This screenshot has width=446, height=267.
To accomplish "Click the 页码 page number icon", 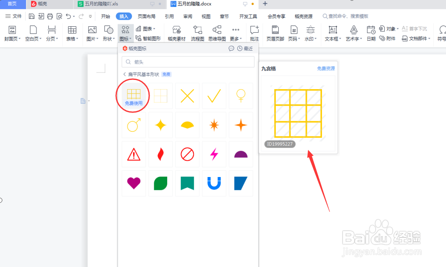I will 293,30.
